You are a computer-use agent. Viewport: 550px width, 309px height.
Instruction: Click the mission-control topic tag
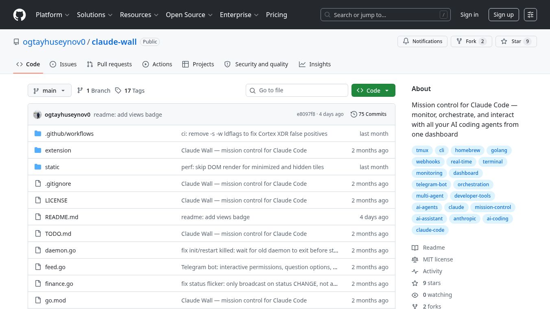pos(493,207)
